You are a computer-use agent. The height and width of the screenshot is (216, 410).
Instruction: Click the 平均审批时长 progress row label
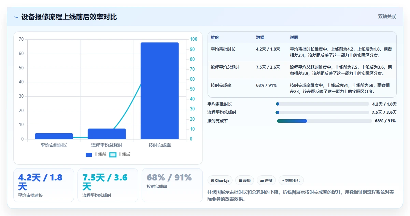(x=220, y=104)
